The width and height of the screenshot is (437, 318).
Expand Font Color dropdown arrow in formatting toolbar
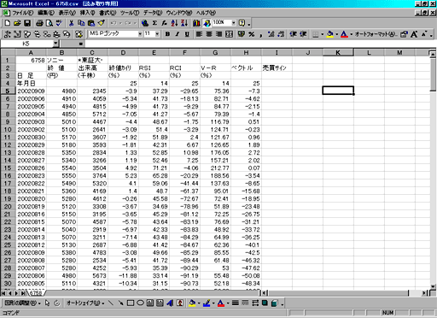[352, 34]
